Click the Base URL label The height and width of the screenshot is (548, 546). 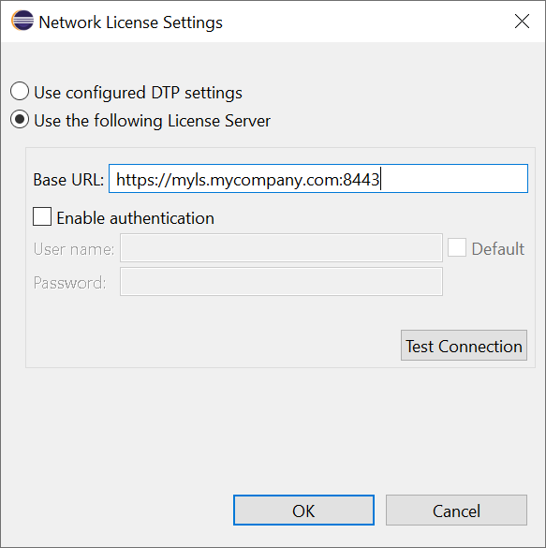point(68,180)
